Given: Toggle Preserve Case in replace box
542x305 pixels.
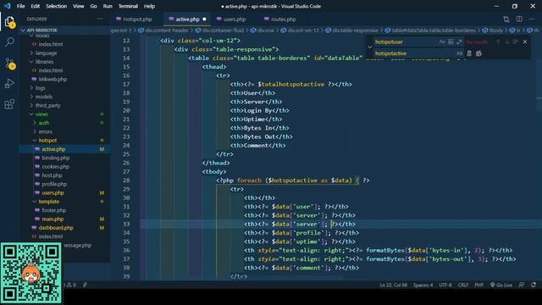Looking at the screenshot, I should click(459, 53).
